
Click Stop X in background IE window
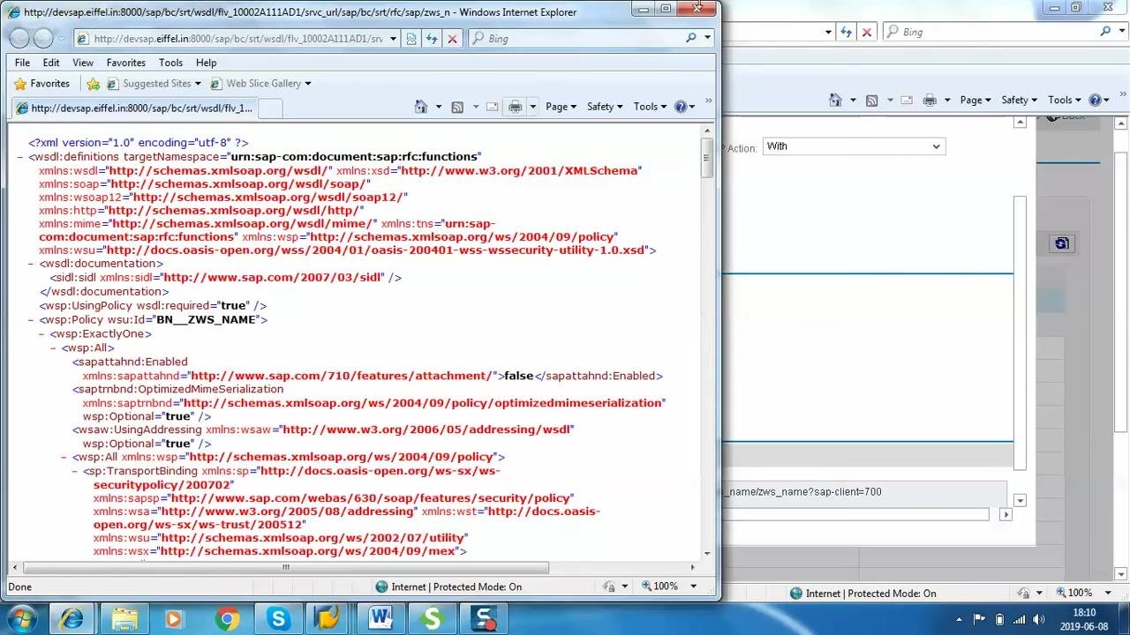click(x=867, y=32)
